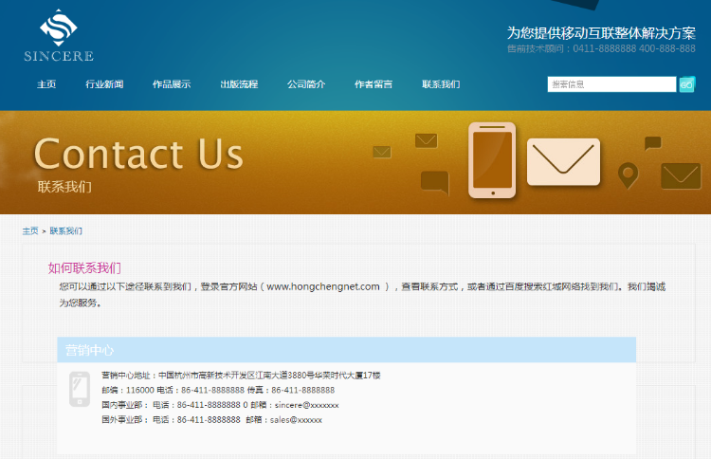Screen dimensions: 711x459
Task: Click the 为您提供移动互联整体解决方案 slogan
Action: click(x=601, y=33)
